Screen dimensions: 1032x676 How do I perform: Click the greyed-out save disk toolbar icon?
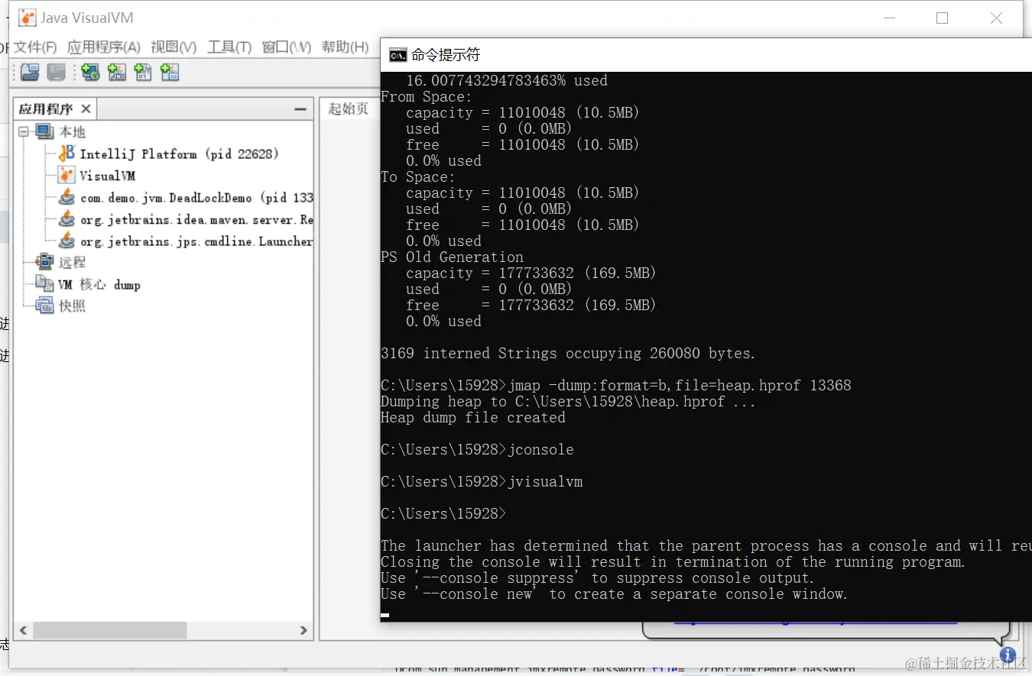point(56,73)
